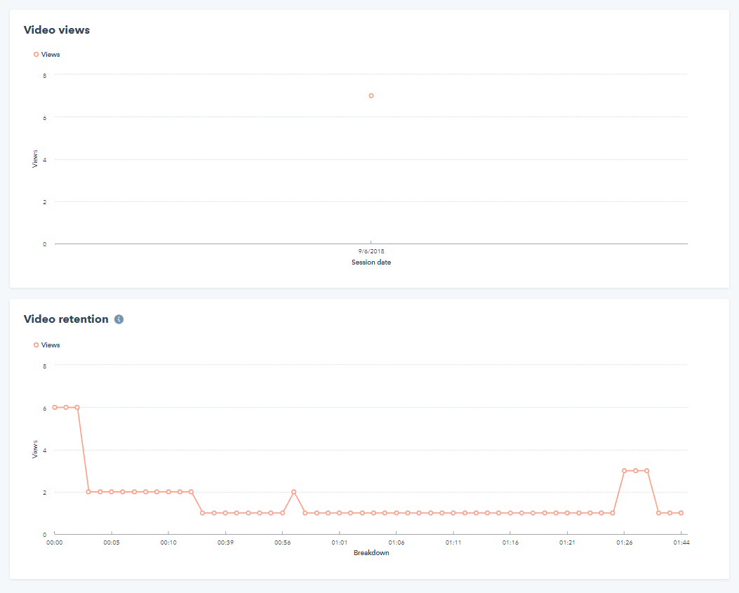Click the lone spike point just after 00:56
Image resolution: width=739 pixels, height=593 pixels.
(x=293, y=492)
